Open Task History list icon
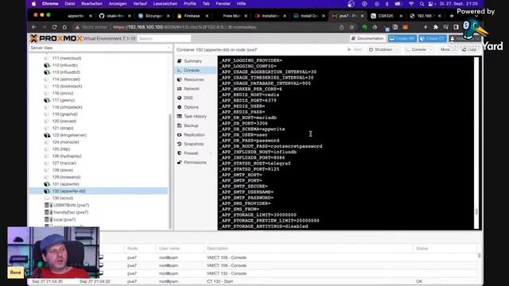509x286 pixels. (179, 116)
